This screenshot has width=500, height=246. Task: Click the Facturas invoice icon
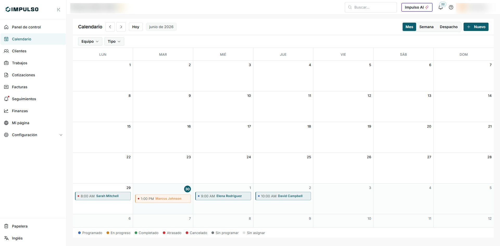coord(6,87)
